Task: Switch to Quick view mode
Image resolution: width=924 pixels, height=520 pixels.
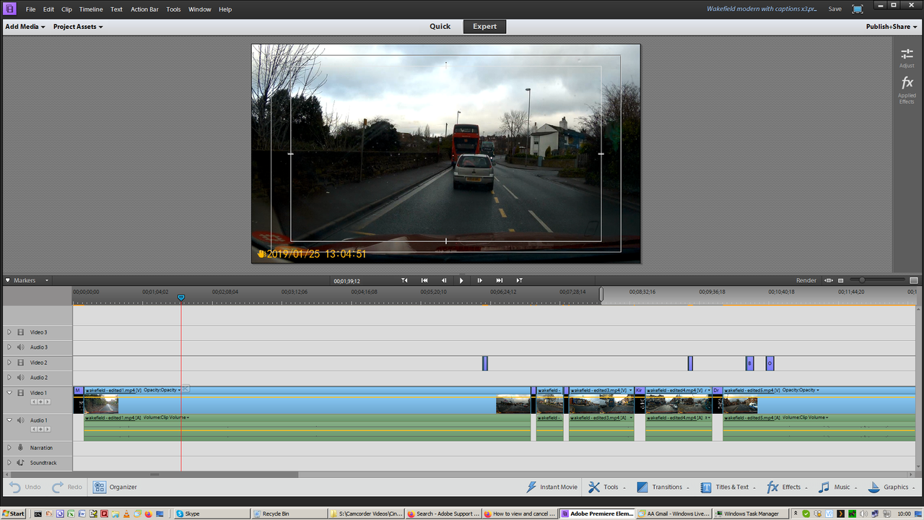Action: click(x=440, y=26)
